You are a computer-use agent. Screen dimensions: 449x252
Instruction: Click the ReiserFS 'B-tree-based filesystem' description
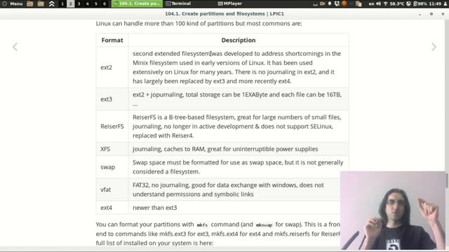237,126
